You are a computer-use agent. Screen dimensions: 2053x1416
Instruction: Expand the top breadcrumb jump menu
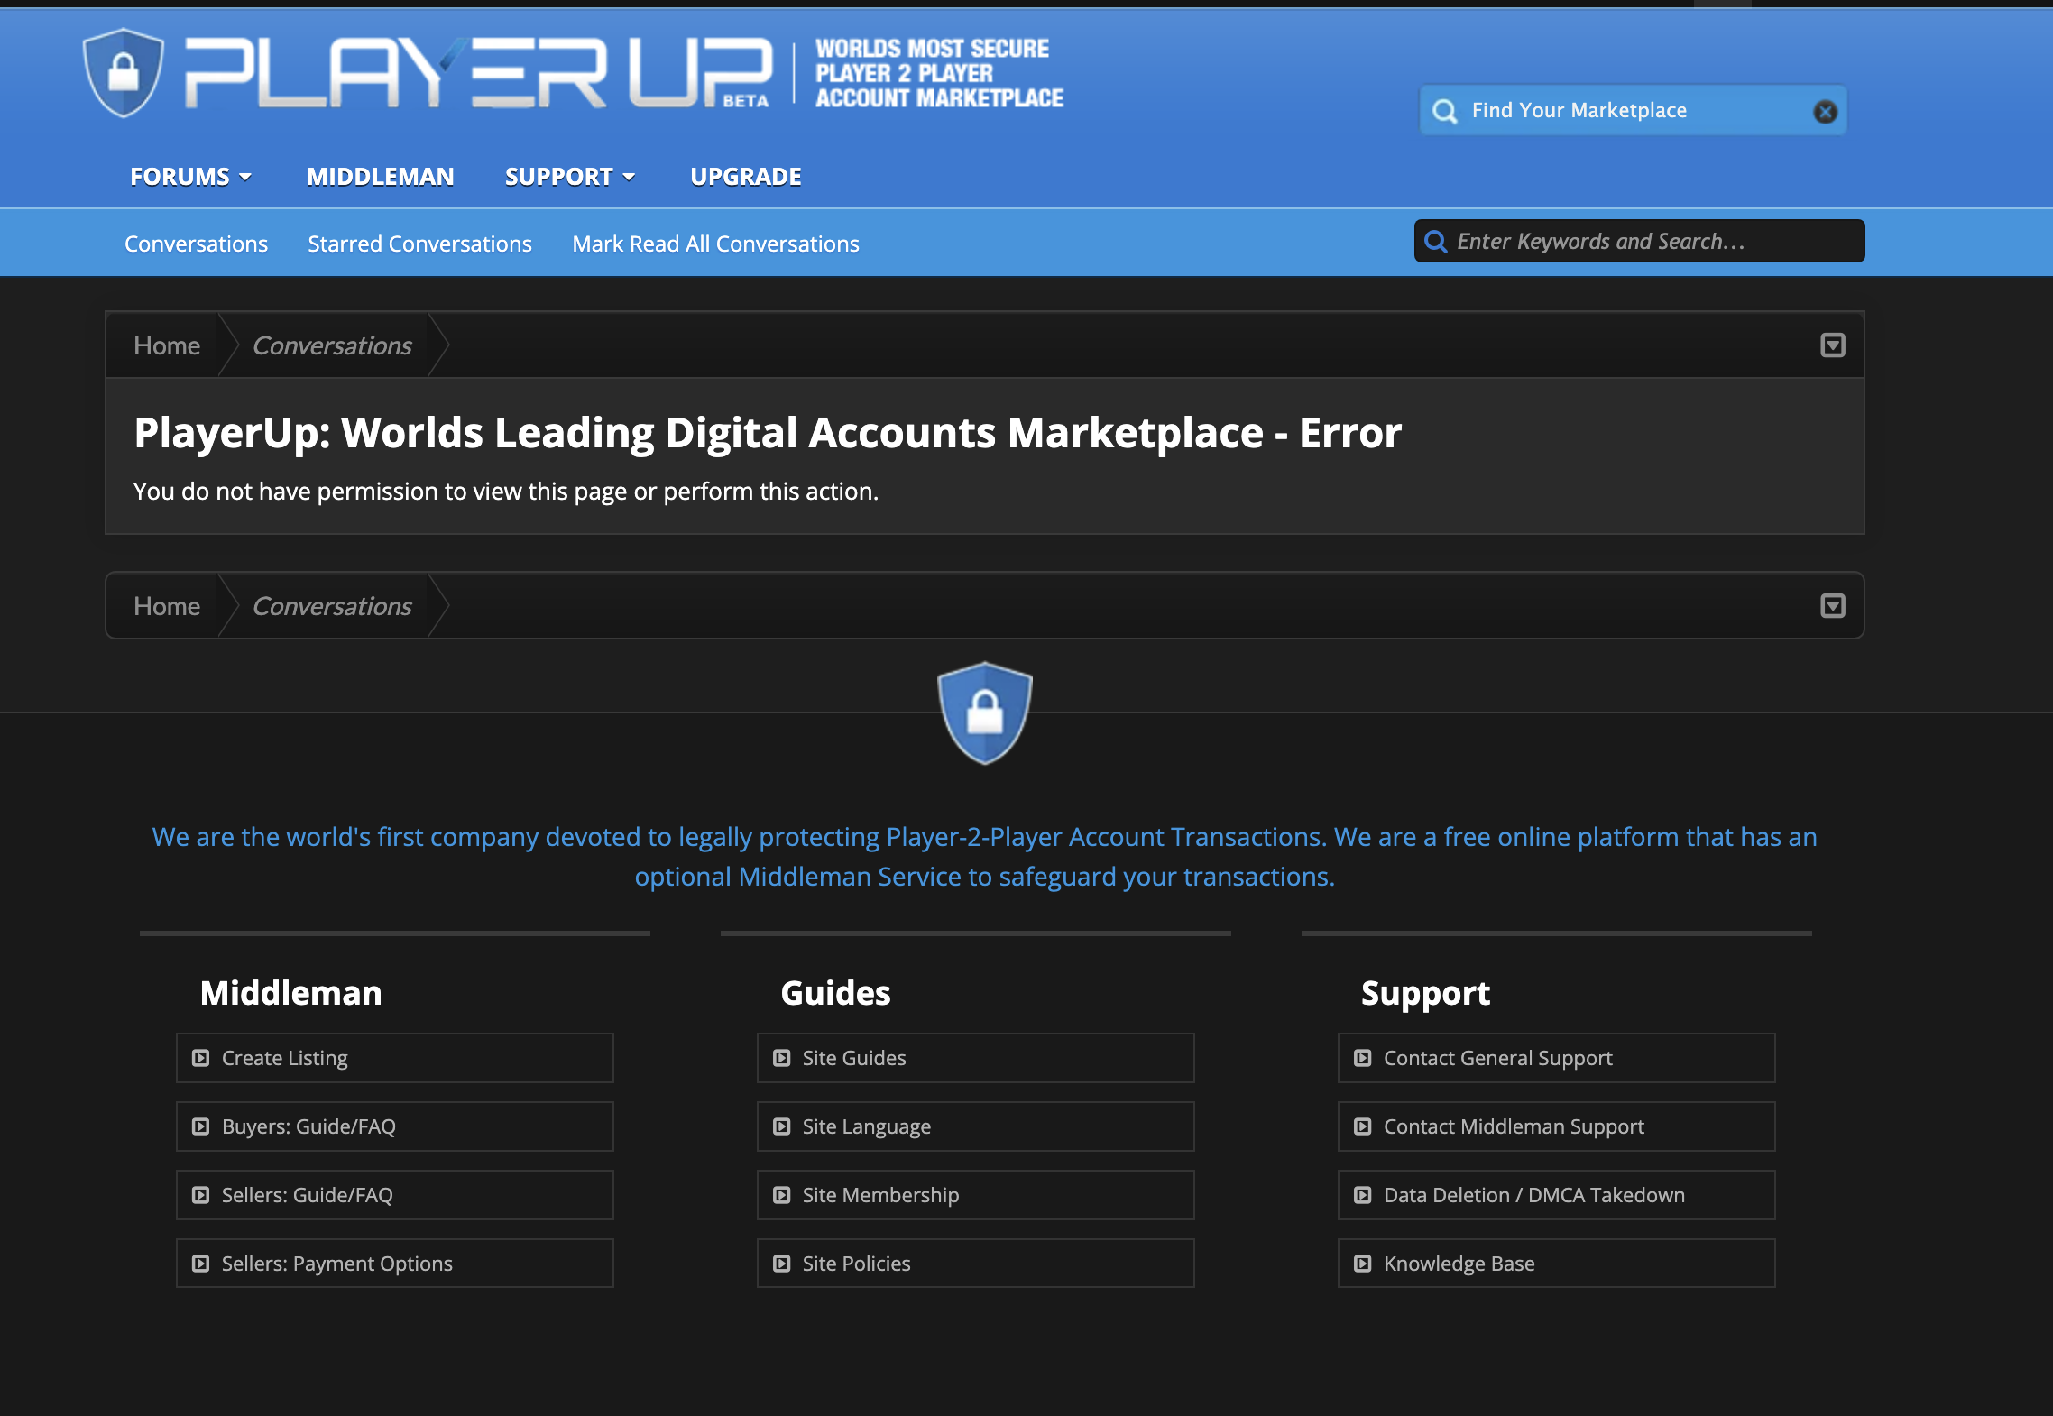(x=1833, y=345)
